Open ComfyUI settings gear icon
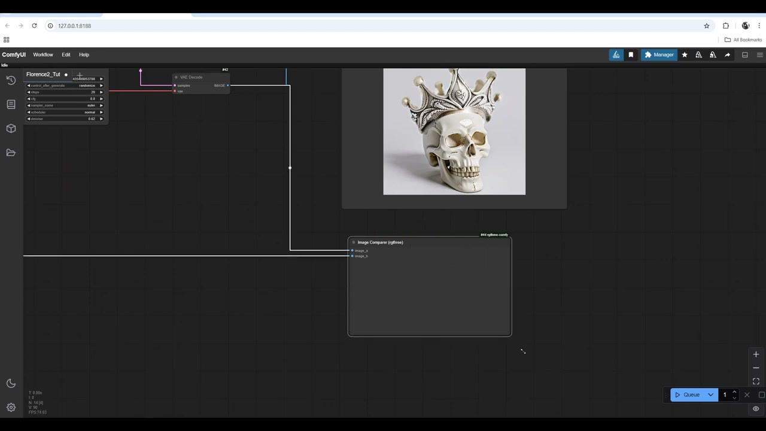 click(x=11, y=408)
